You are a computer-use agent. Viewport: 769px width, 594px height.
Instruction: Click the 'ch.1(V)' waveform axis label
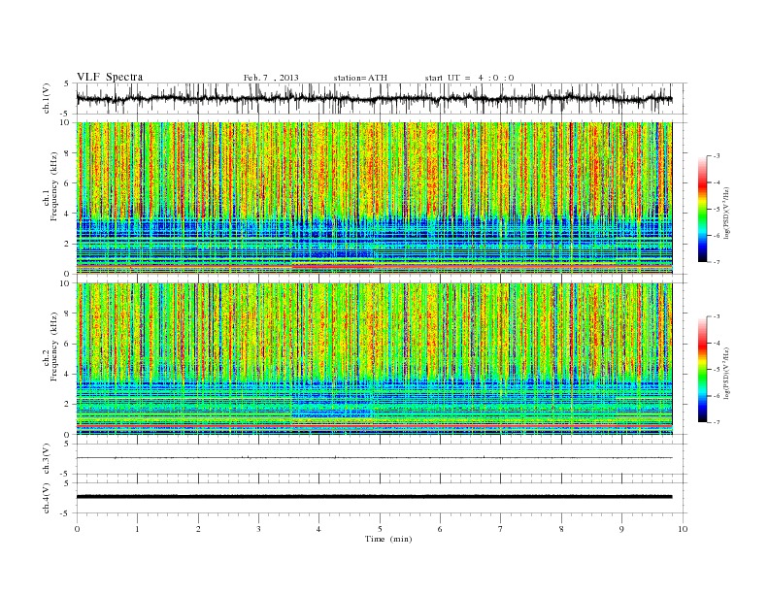coord(46,98)
